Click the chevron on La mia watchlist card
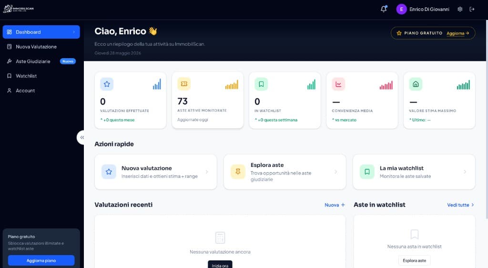 465,172
